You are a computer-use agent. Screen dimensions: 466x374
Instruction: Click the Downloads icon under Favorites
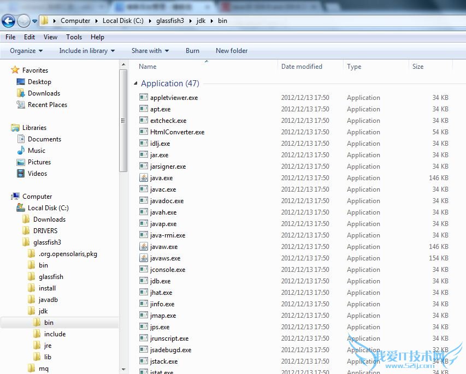tap(21, 93)
